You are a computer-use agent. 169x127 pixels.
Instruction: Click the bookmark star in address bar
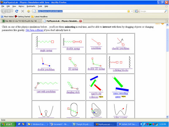tap(129, 11)
